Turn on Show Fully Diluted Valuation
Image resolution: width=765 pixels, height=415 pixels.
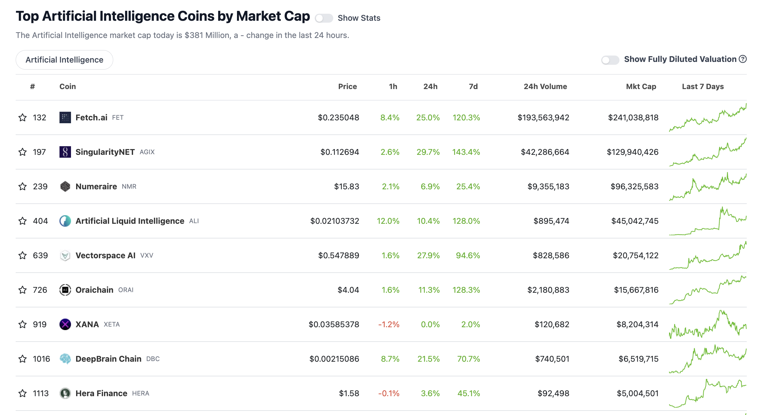[x=610, y=60]
